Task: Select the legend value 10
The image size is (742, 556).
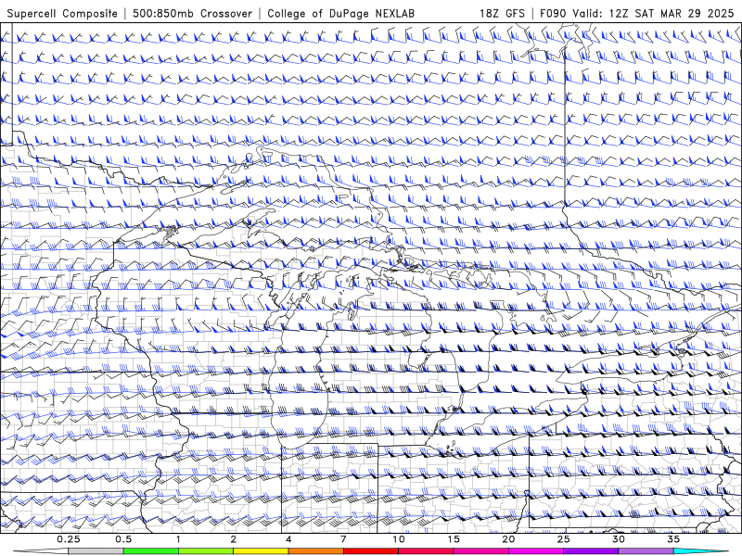Action: 399,539
